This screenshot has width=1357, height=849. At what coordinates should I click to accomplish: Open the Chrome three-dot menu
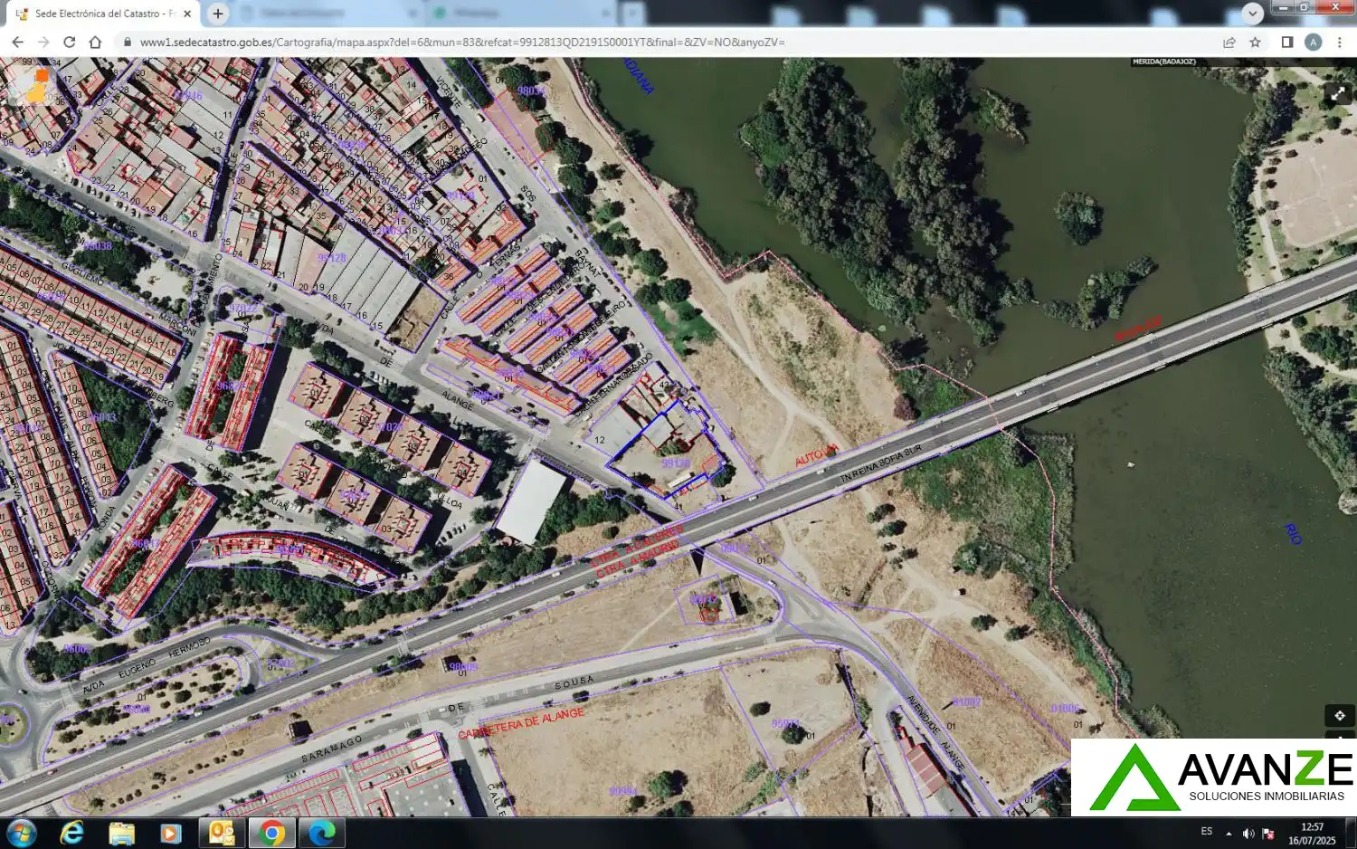click(1339, 42)
